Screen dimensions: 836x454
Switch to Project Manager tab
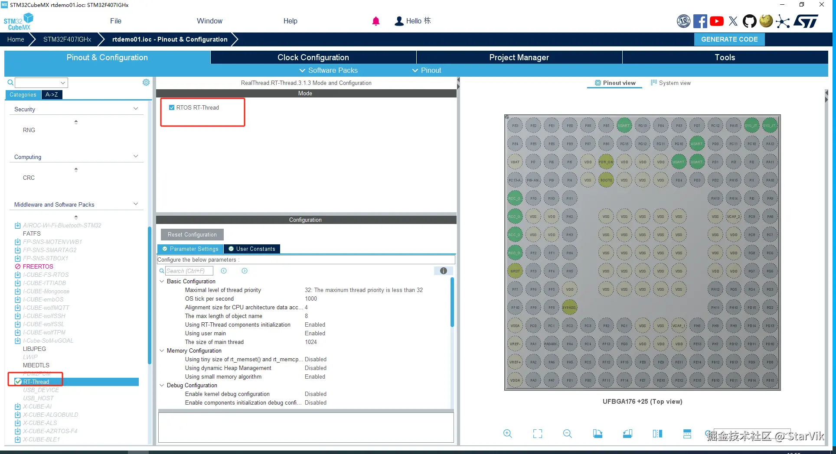coord(519,57)
